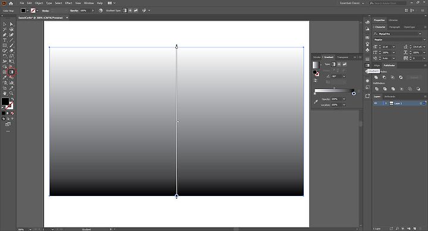Open the font family dropdown

tap(420, 33)
